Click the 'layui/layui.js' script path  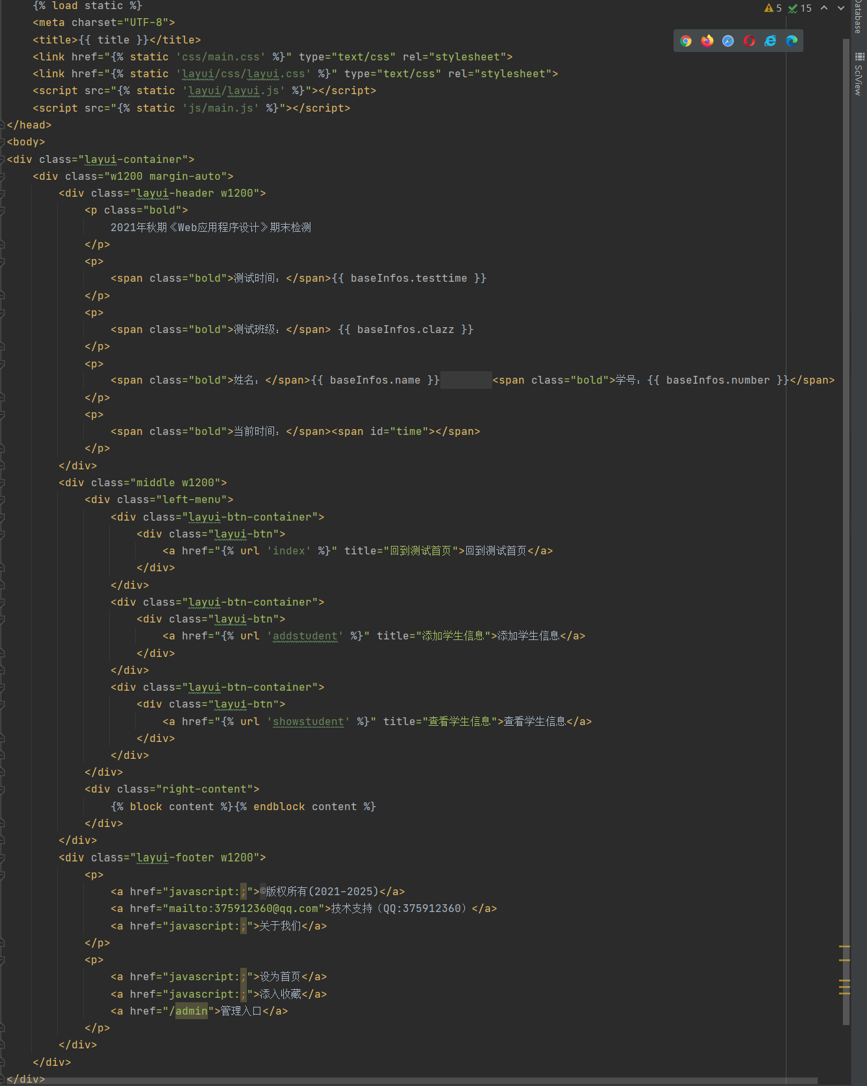234,91
